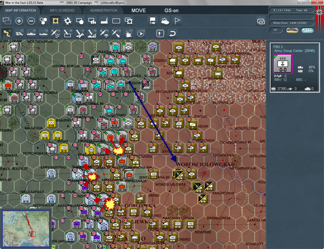Click the undo move arrow icon
Image resolution: width=324 pixels, height=249 pixels.
click(172, 34)
